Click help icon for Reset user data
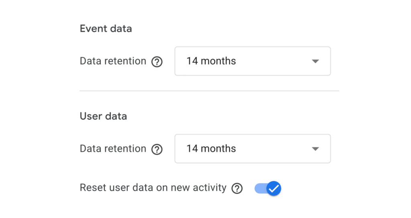This screenshot has height=218, width=411. click(x=237, y=188)
